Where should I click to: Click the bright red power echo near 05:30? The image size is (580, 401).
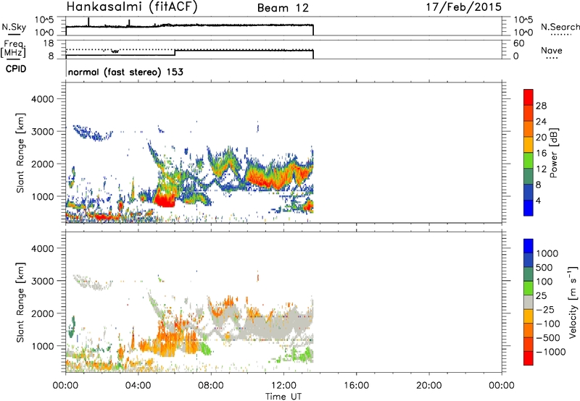165,199
